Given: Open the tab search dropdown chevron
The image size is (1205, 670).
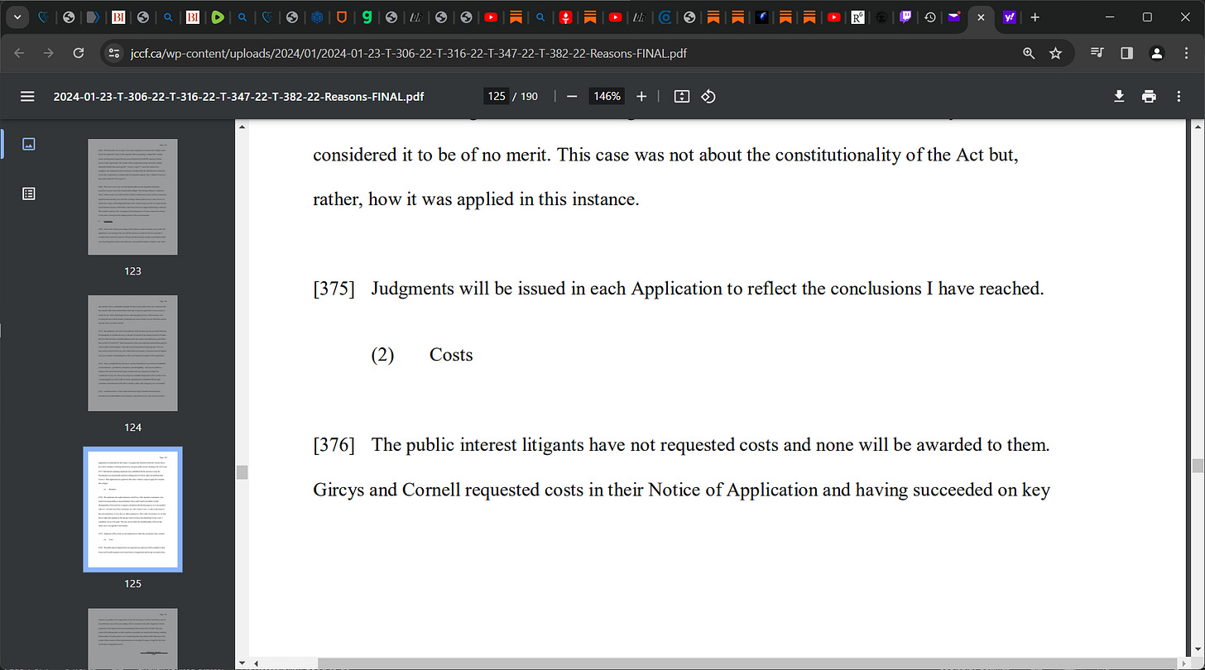Looking at the screenshot, I should pyautogui.click(x=16, y=17).
